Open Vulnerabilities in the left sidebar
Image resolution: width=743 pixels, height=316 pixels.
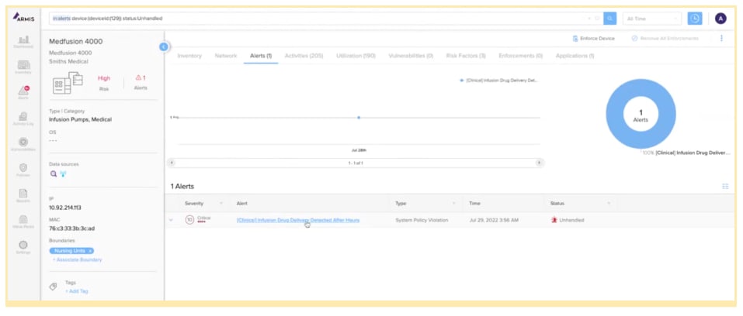[23, 144]
